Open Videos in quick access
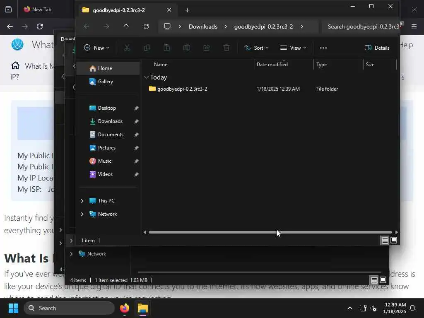Viewport: 424px width, 318px height. [108, 174]
